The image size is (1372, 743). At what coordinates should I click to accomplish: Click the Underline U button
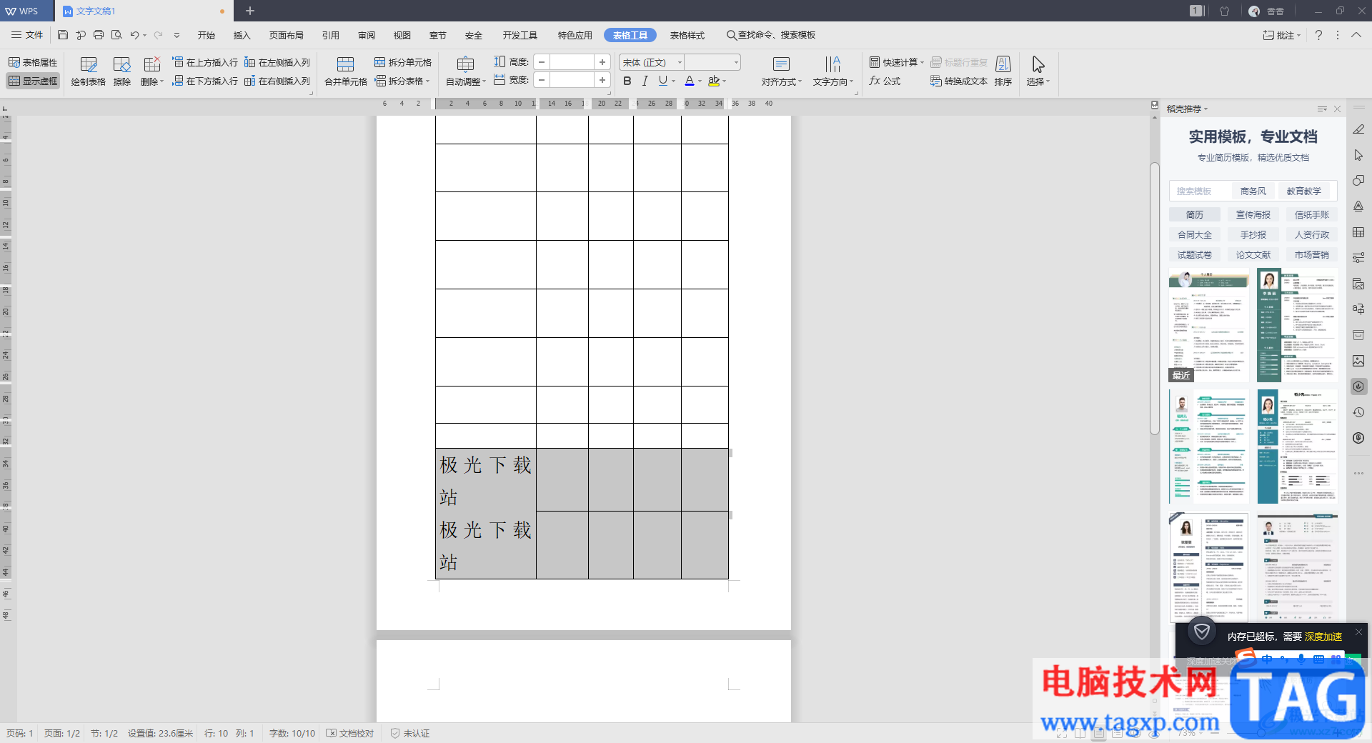click(x=663, y=81)
